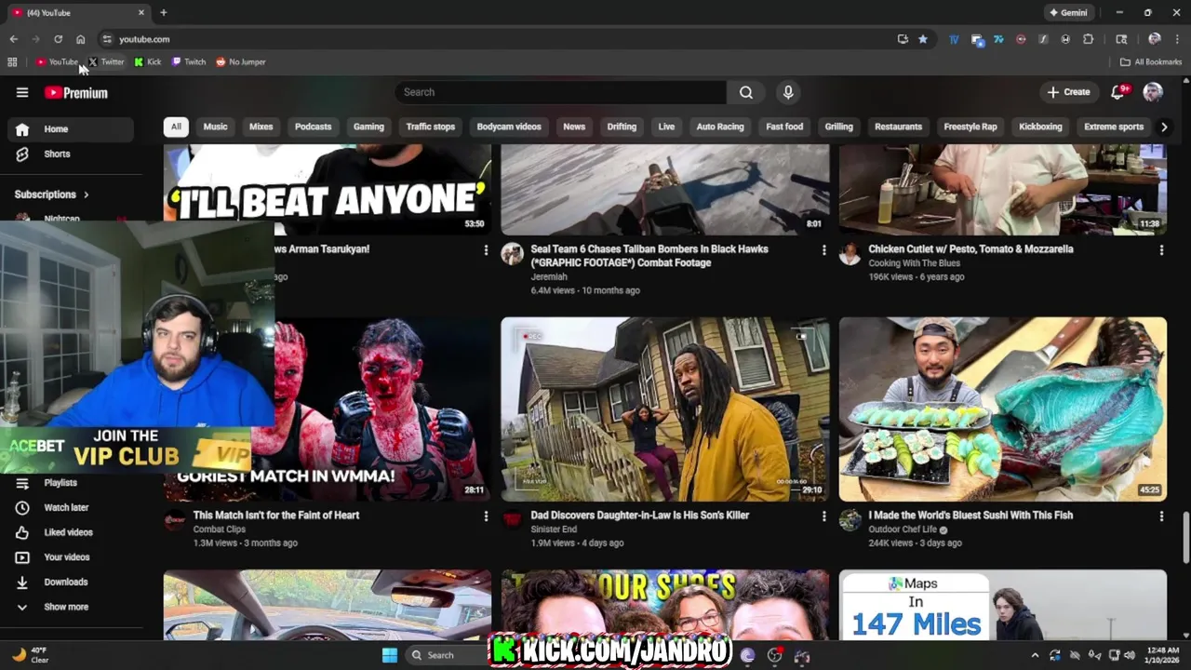Bookmark this page with the star
Viewport: 1191px width, 670px height.
923,39
